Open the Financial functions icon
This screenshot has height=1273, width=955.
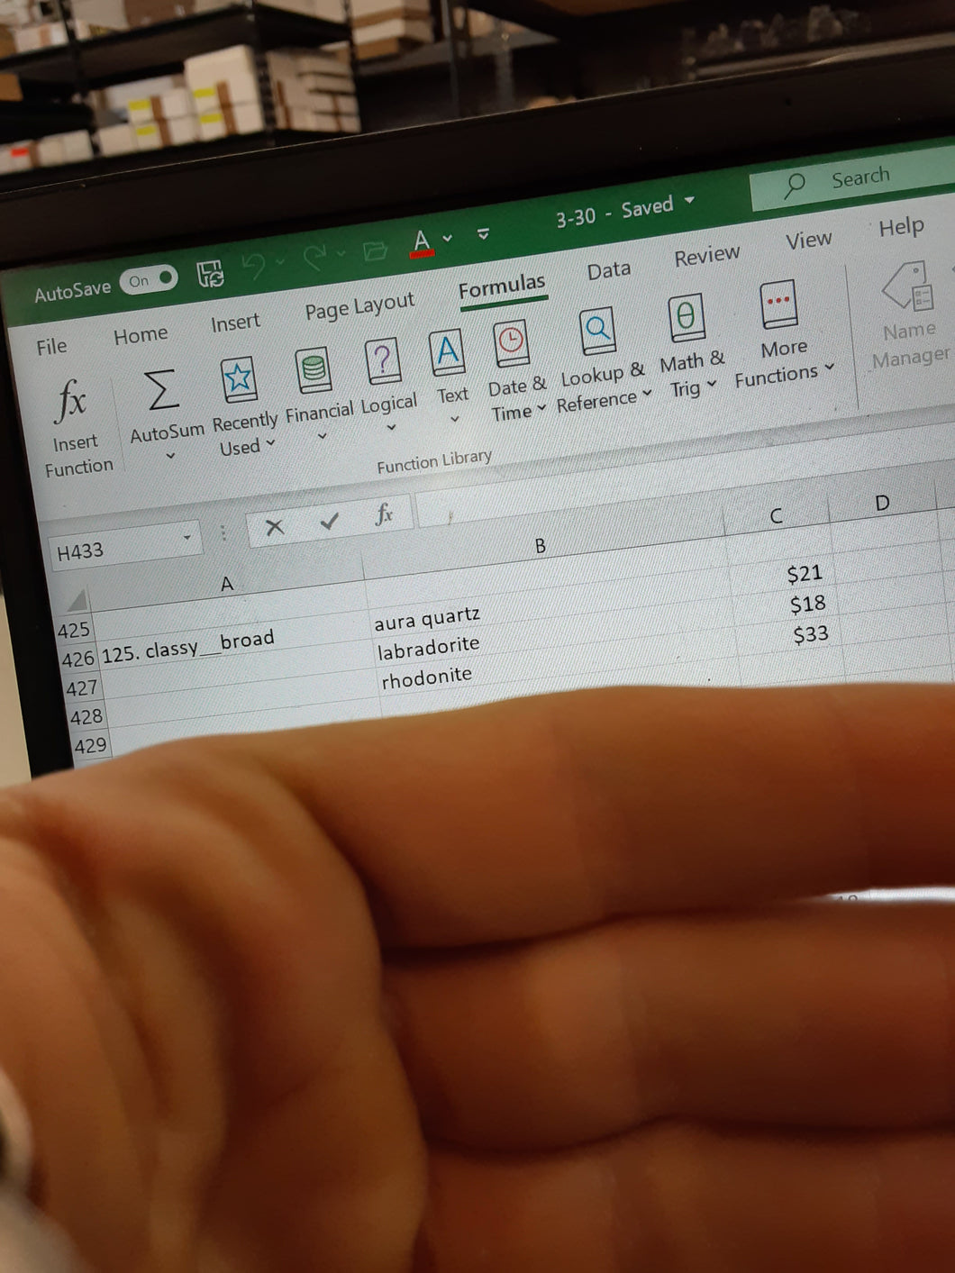click(x=314, y=368)
